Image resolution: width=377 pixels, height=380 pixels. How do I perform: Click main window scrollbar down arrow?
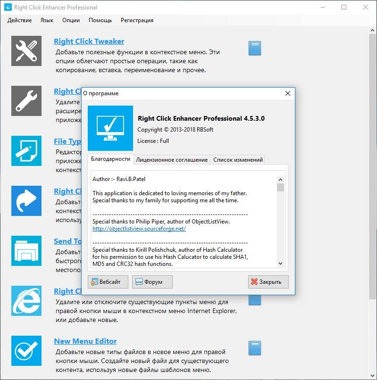372,376
